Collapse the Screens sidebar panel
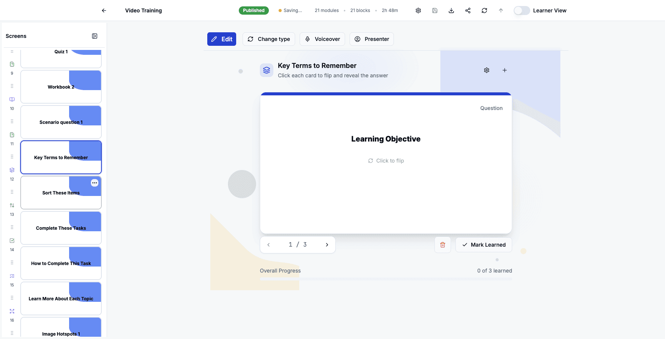Screen dimensions: 665x339 (x=95, y=36)
